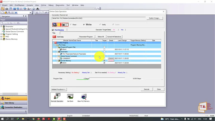215x121 pixels.
Task: Click the Cut scissors toolbar icon
Action: 37,13
